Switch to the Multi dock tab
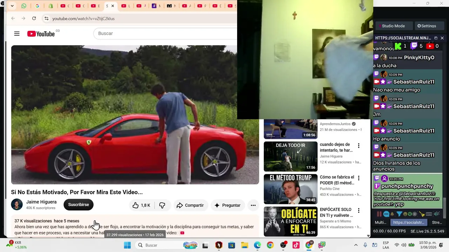 click(381, 222)
